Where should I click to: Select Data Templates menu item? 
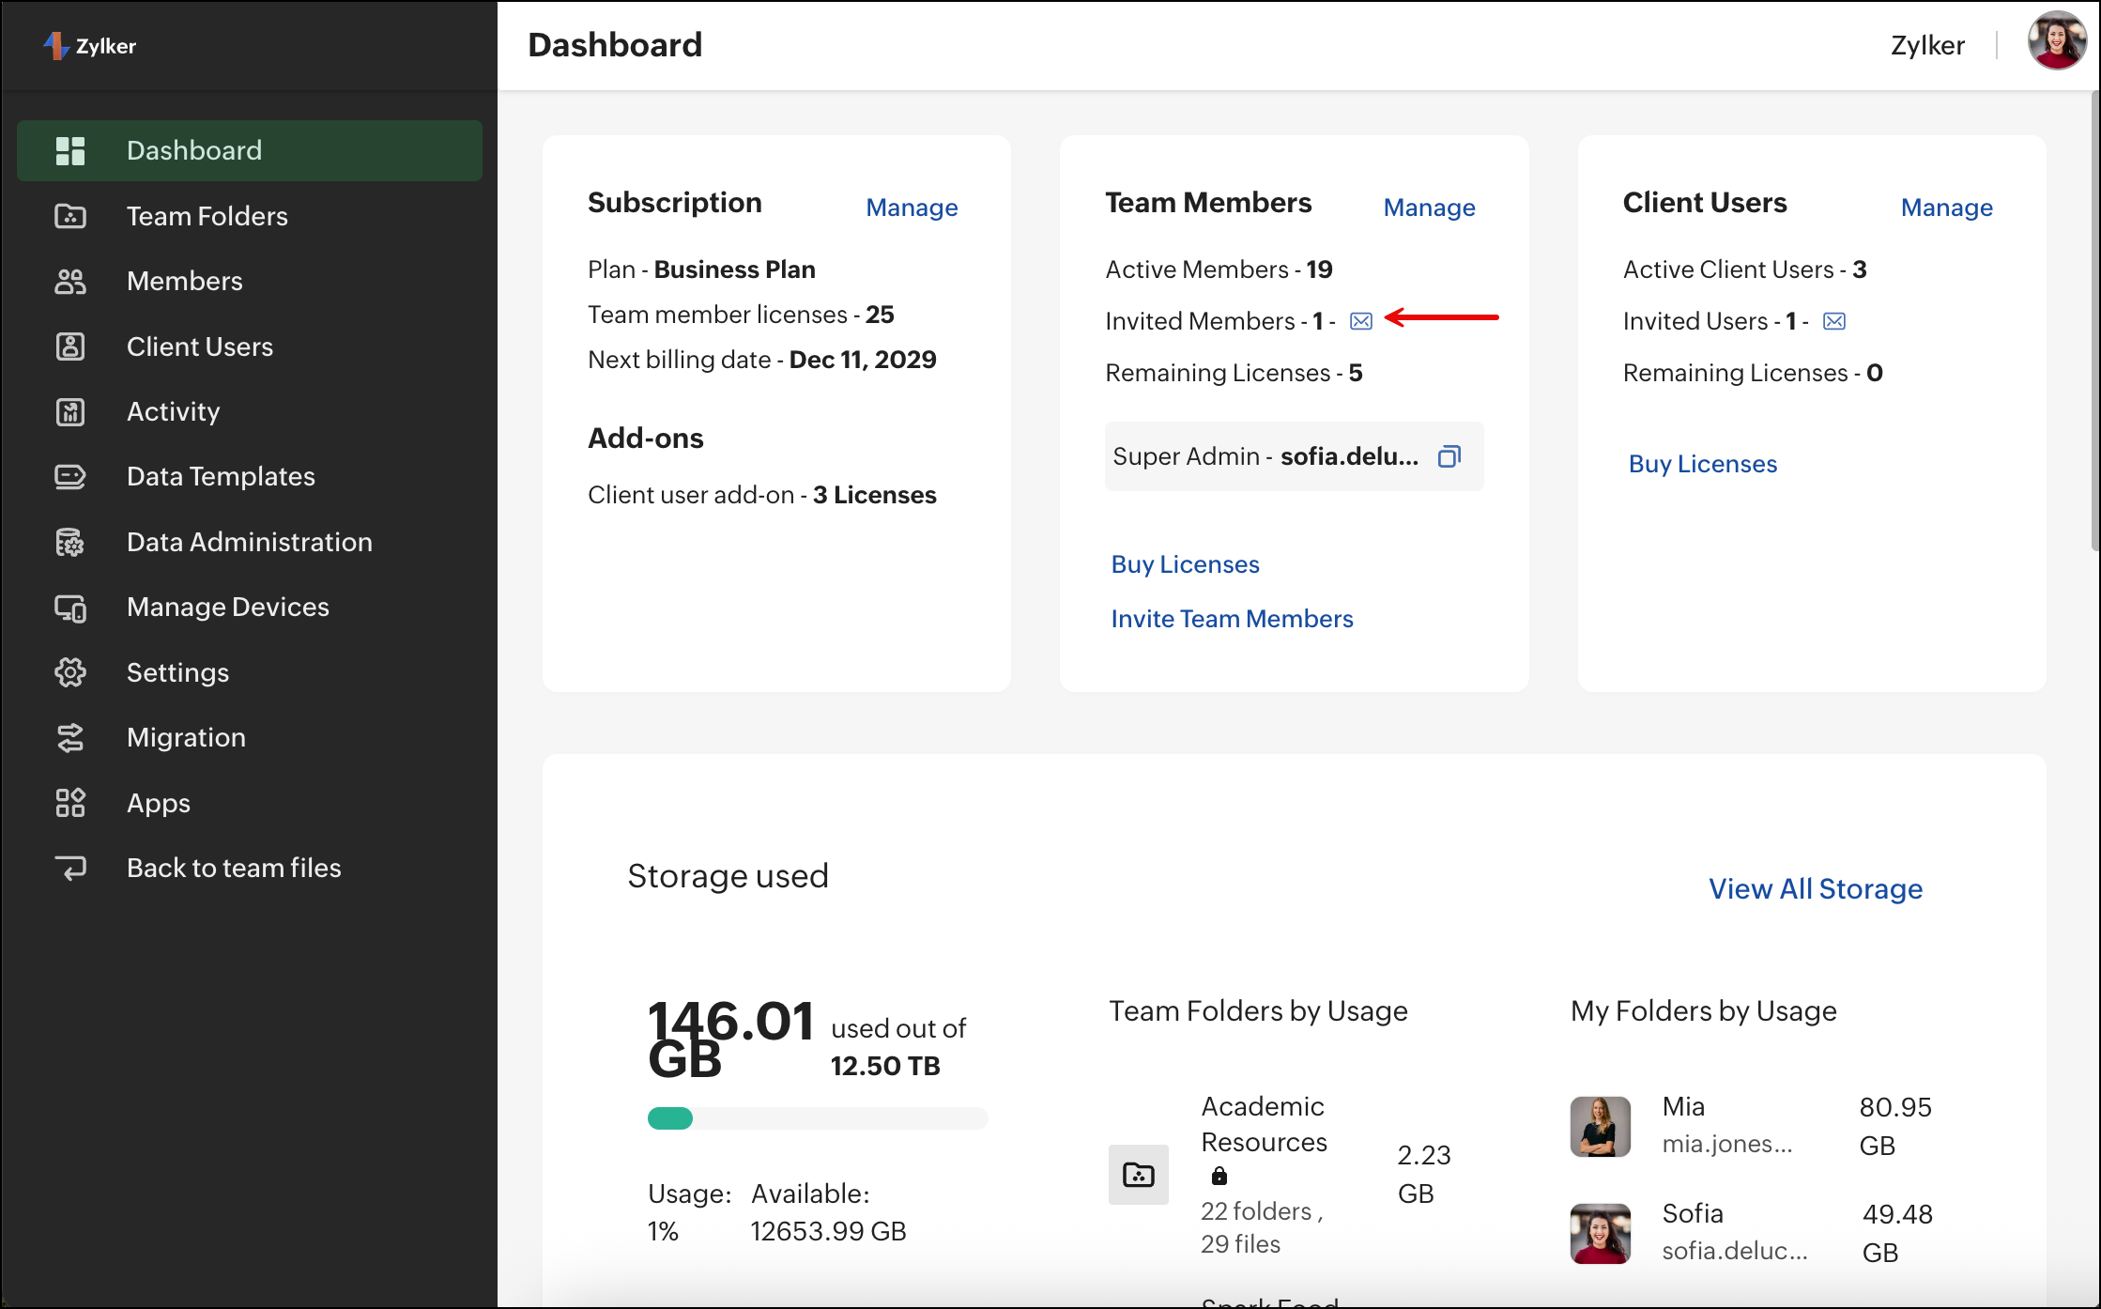pos(221,476)
